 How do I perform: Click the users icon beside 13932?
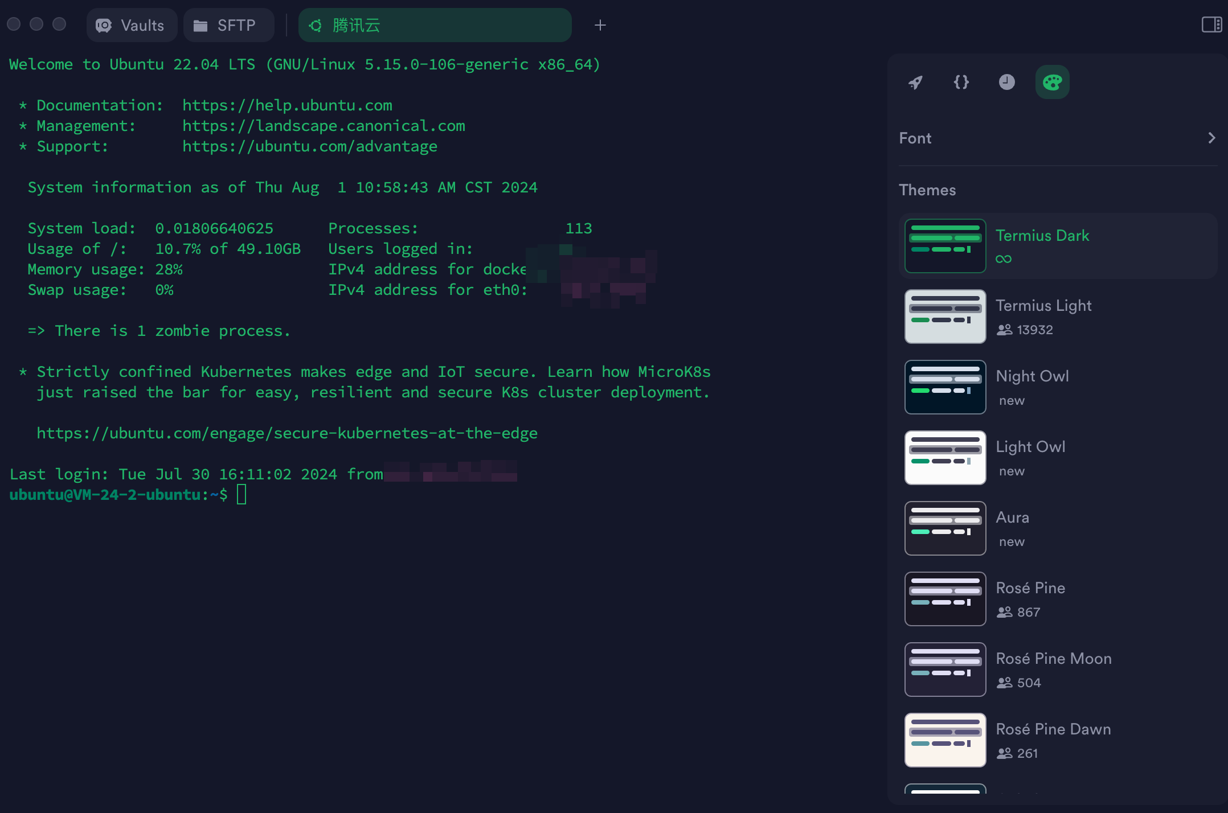click(1004, 330)
